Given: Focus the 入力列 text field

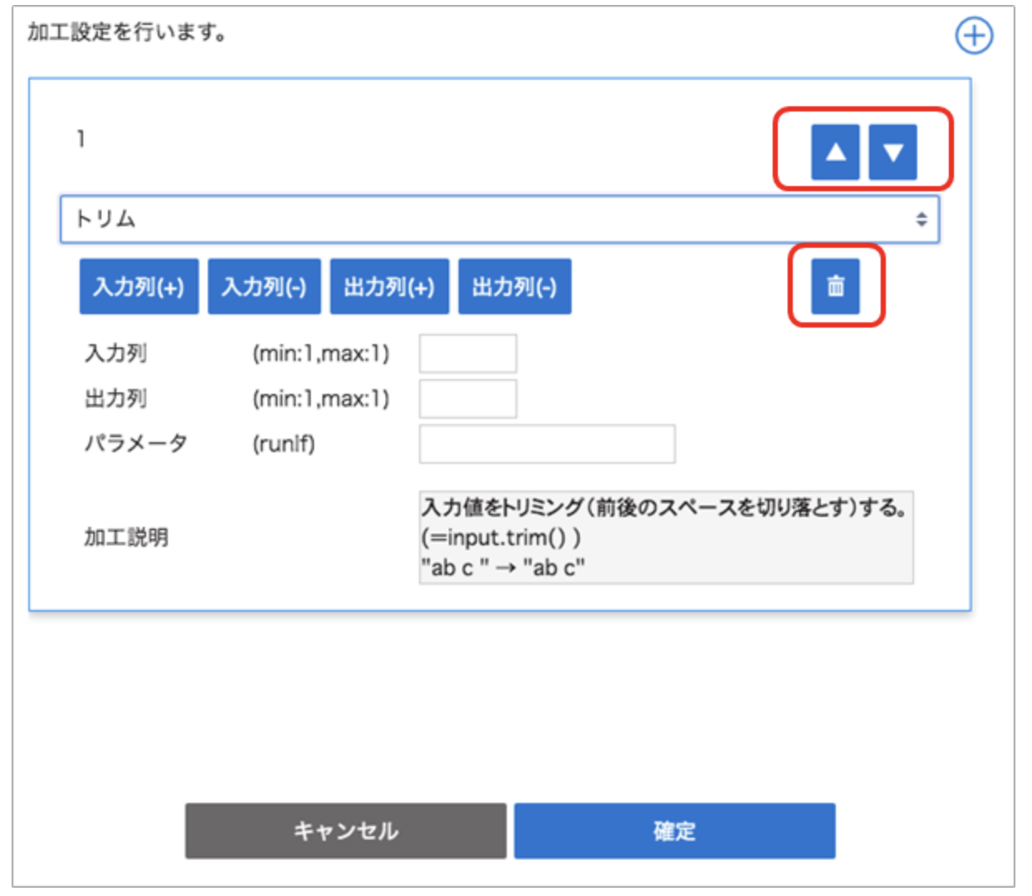Looking at the screenshot, I should point(468,354).
